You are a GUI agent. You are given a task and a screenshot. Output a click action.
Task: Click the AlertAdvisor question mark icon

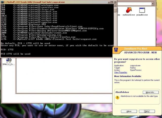click(x=117, y=97)
